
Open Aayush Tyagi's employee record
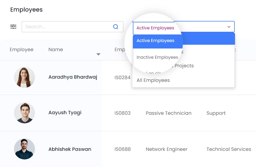coord(65,113)
